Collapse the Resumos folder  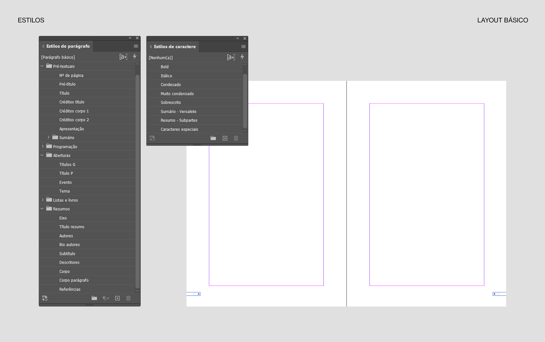(42, 209)
